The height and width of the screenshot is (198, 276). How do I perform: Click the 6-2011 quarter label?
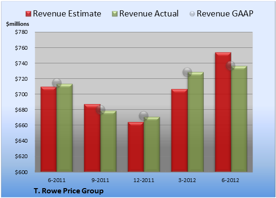(57, 180)
